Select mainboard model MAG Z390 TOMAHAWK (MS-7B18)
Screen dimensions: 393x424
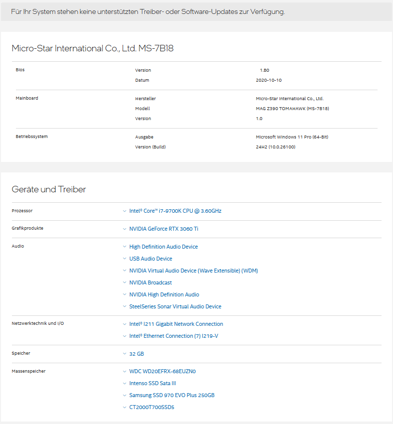(x=292, y=109)
